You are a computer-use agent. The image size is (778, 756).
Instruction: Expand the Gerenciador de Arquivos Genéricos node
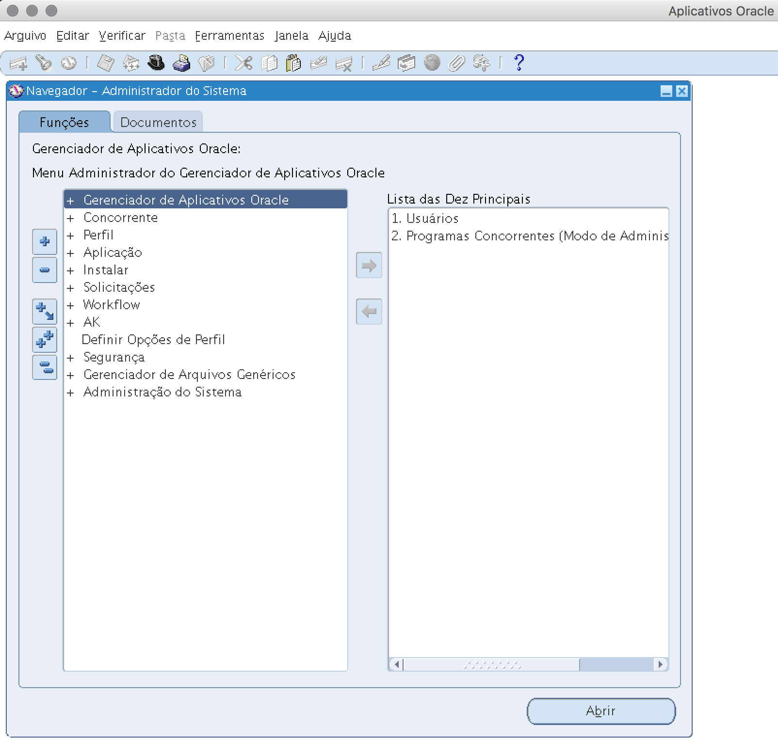(x=71, y=376)
